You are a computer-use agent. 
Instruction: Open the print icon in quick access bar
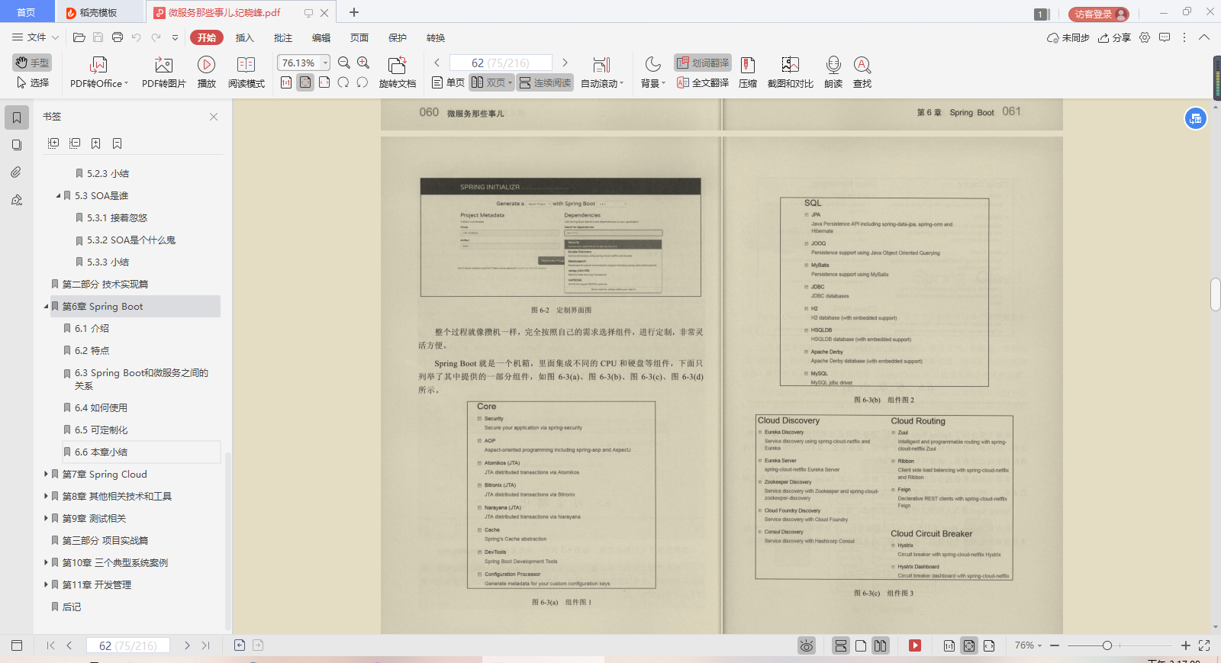point(117,37)
